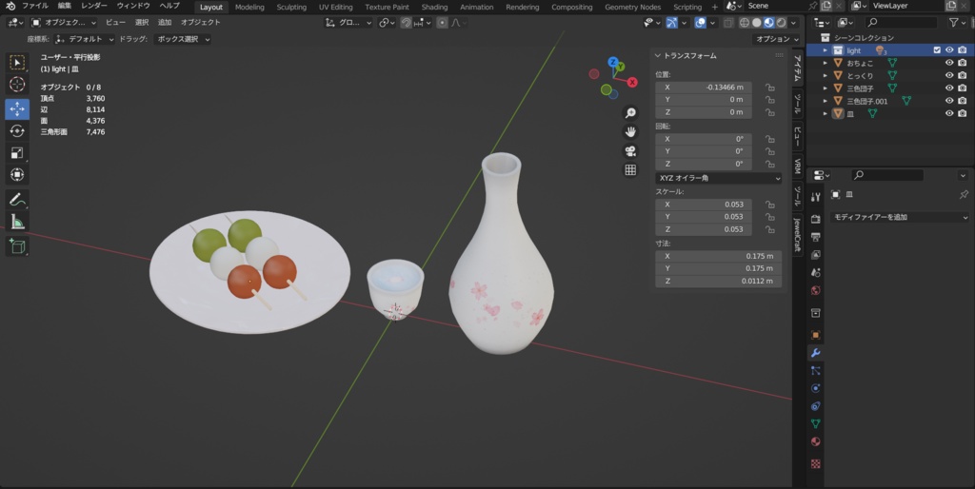Open the ファイル menu
This screenshot has width=975, height=489.
pyautogui.click(x=35, y=6)
